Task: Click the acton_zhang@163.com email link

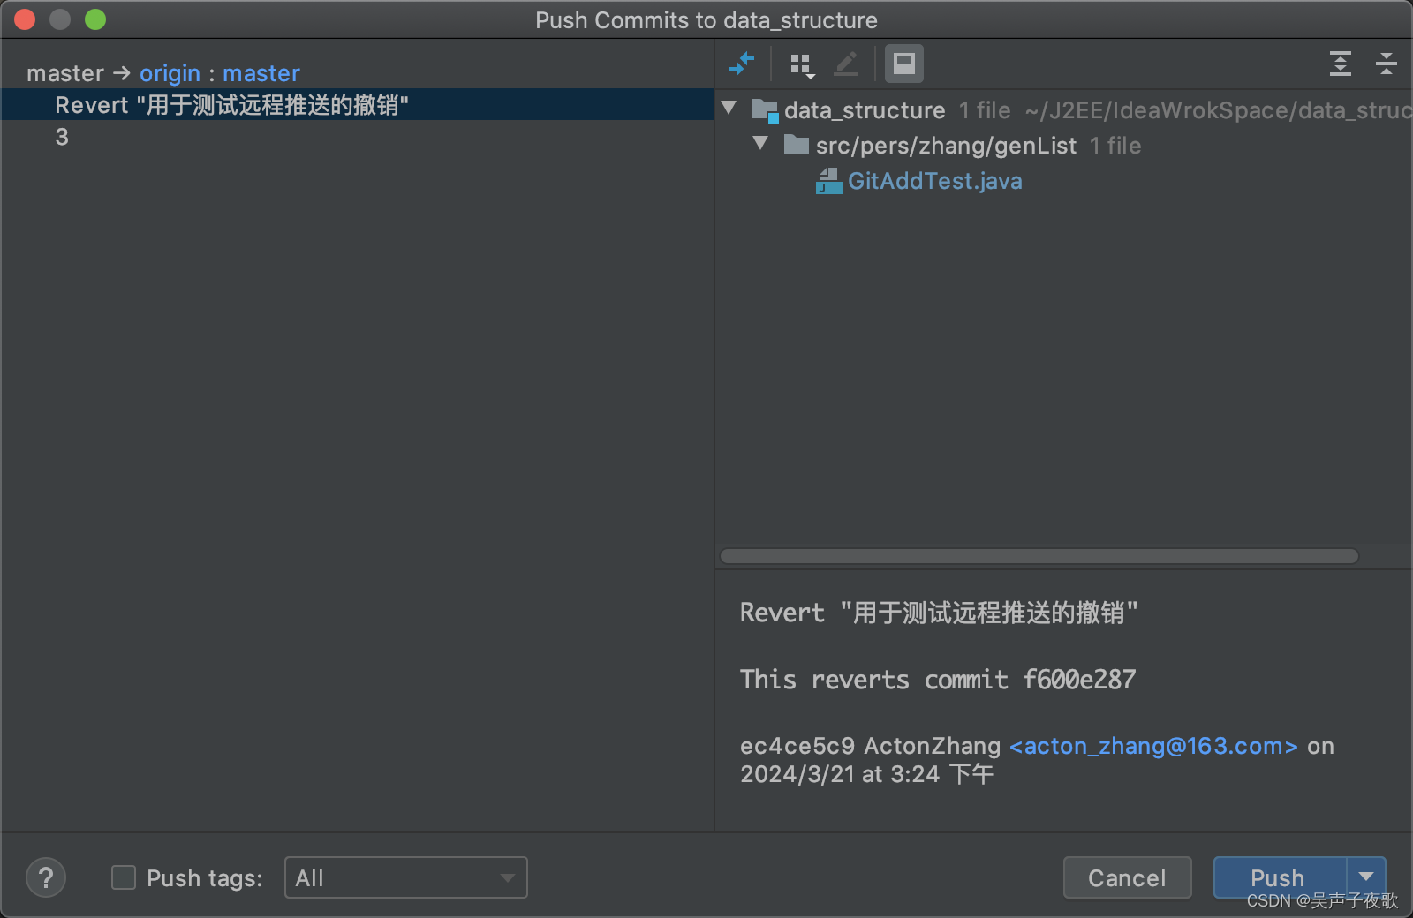Action: click(x=1153, y=746)
